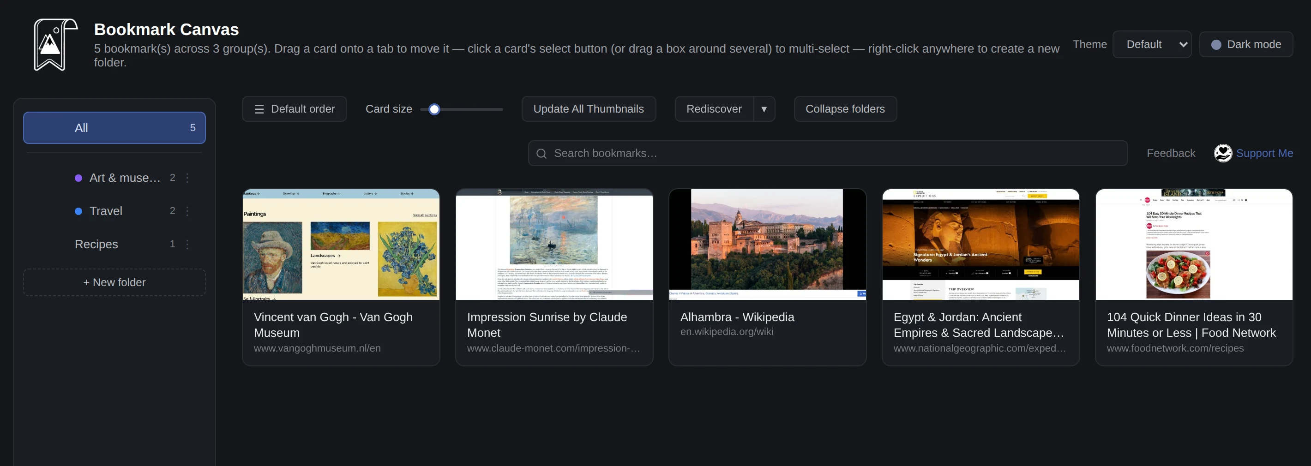Click the Support Me heart icon

pos(1223,153)
